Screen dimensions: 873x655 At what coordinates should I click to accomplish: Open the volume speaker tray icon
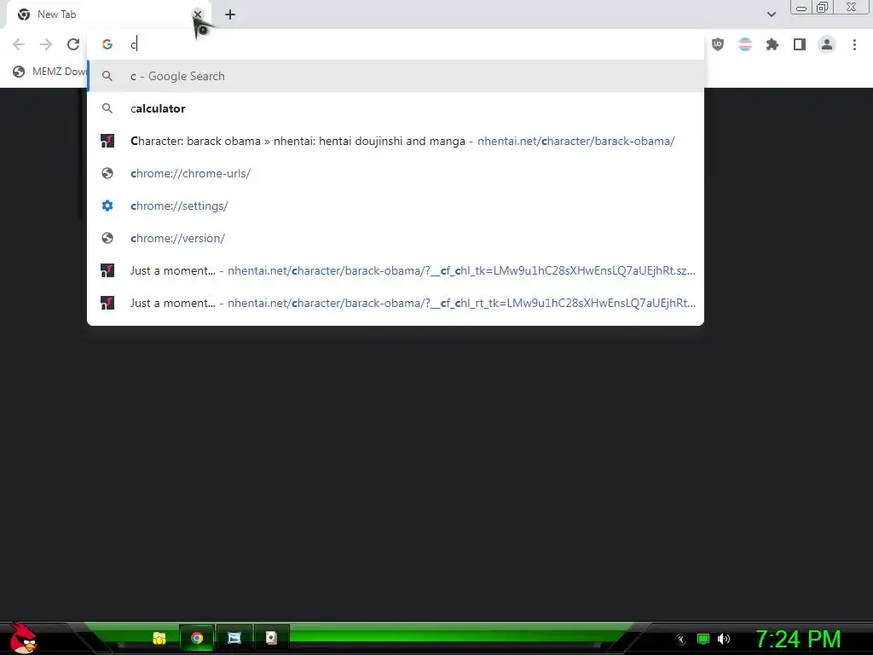point(724,639)
